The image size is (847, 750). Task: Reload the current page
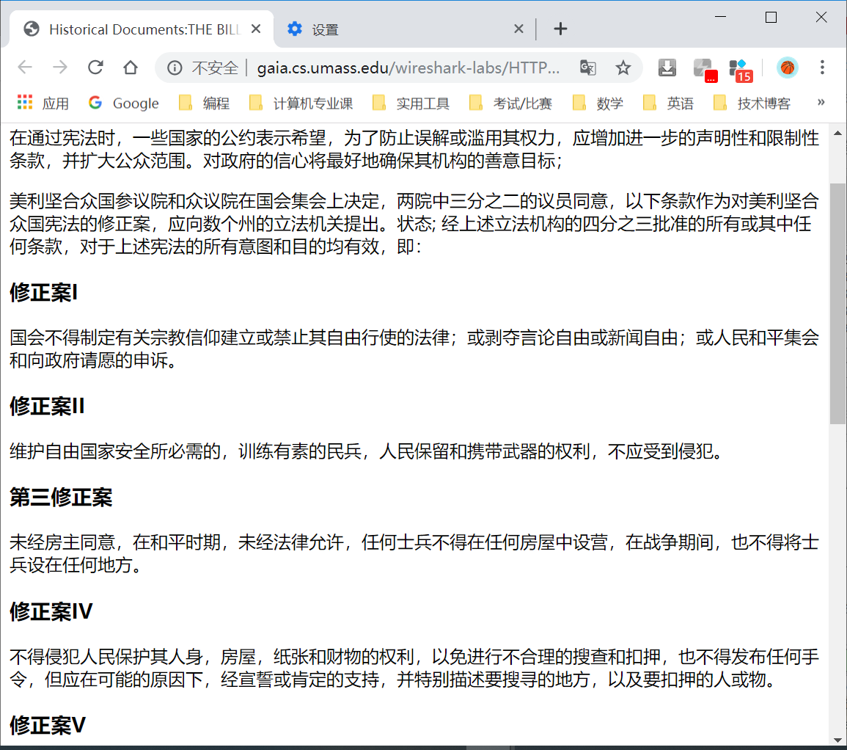pyautogui.click(x=95, y=67)
